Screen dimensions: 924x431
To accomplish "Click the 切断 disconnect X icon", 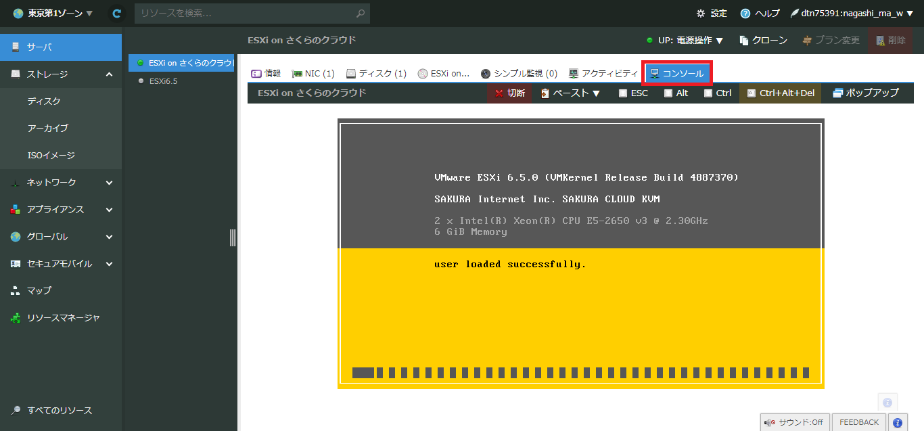I will (x=499, y=93).
